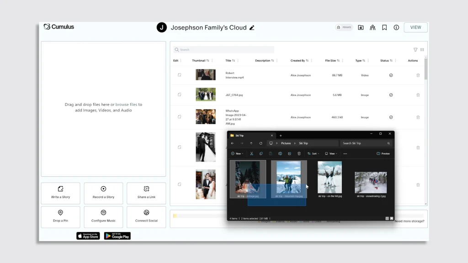Image resolution: width=468 pixels, height=263 pixels.
Task: Click the pencil icon beside the cloud title
Action: [x=252, y=27]
